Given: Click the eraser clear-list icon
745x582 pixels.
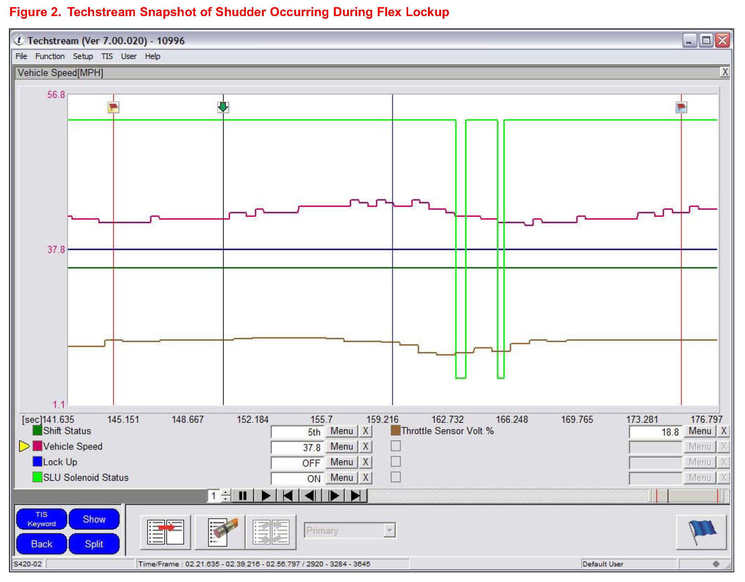Looking at the screenshot, I should click(220, 532).
